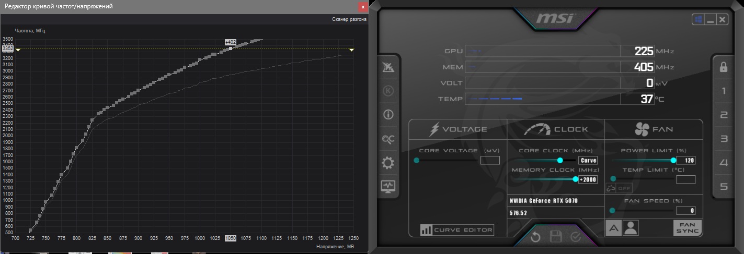
Task: Click the highlighted 3352 frequency axis label
Action: tap(8, 48)
